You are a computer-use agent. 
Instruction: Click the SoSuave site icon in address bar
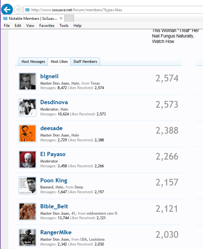27,10
